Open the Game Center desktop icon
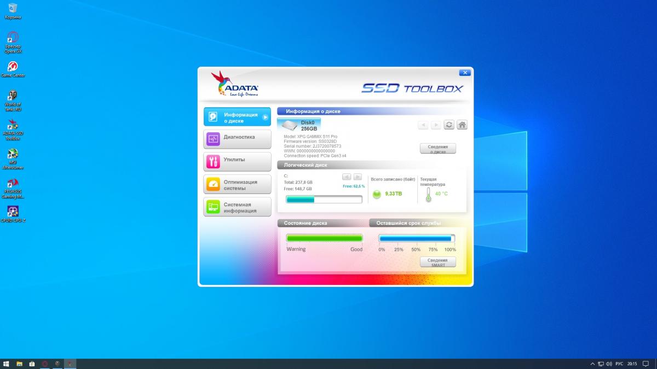The image size is (657, 369). [13, 69]
